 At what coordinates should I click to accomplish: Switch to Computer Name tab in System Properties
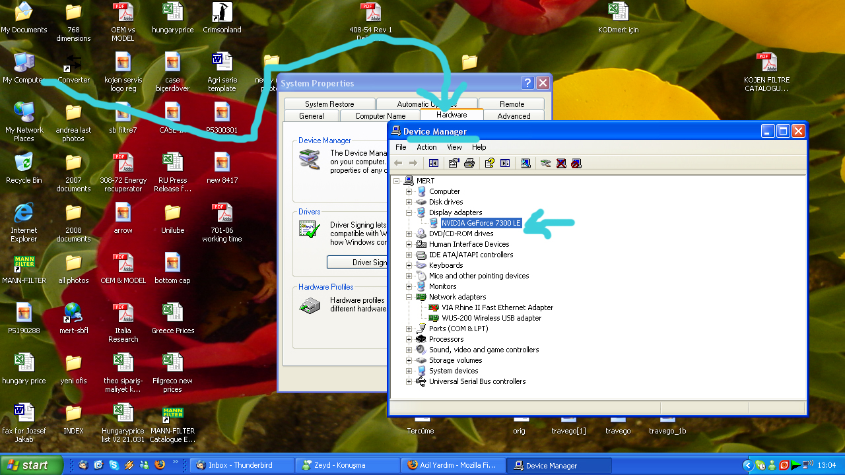tap(380, 116)
